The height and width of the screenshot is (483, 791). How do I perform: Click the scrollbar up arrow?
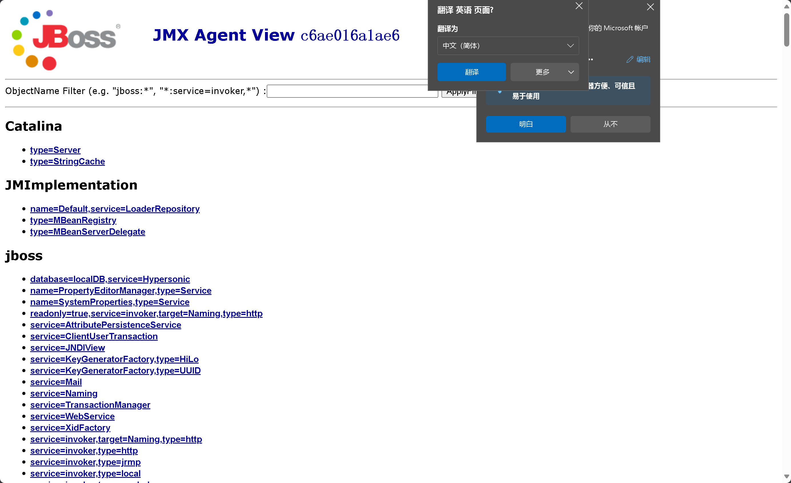tap(786, 6)
